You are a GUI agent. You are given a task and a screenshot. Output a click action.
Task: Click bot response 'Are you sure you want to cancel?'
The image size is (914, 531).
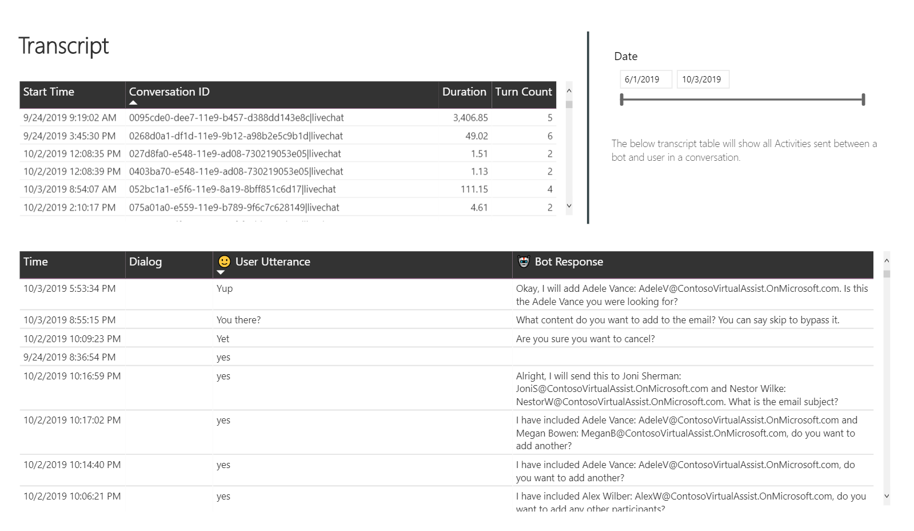585,339
